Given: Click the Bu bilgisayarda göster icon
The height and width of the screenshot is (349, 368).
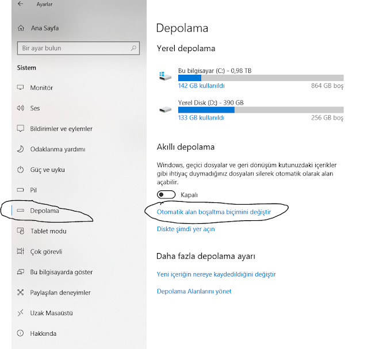Looking at the screenshot, I should coord(21,272).
